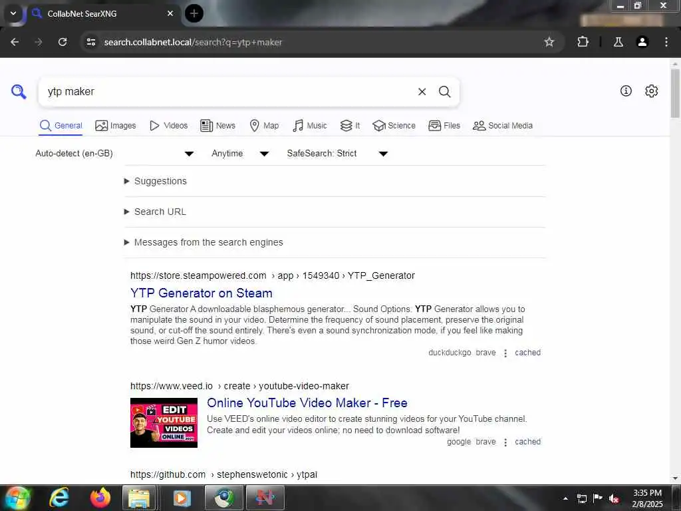This screenshot has height=511, width=681.
Task: Close the CollabNet SearXNG tab
Action: [170, 13]
